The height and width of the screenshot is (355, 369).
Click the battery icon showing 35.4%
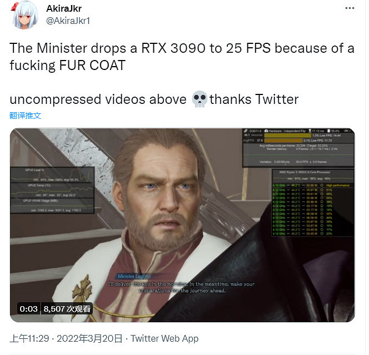point(329,131)
